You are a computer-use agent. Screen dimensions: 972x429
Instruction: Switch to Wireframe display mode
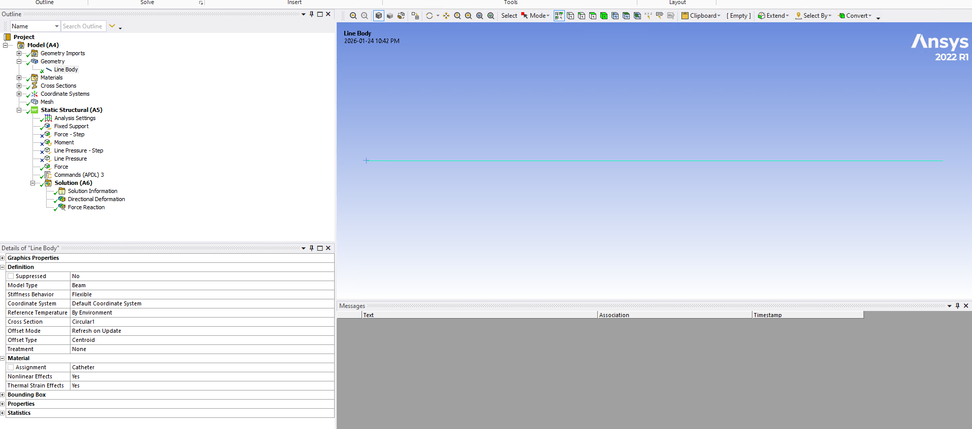coord(401,16)
